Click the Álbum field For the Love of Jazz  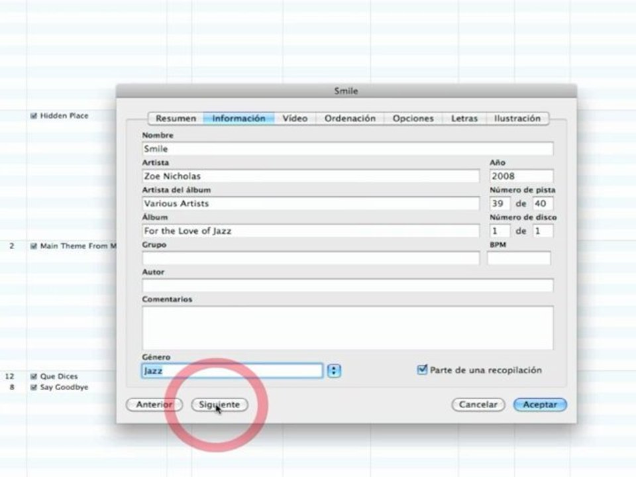point(311,231)
